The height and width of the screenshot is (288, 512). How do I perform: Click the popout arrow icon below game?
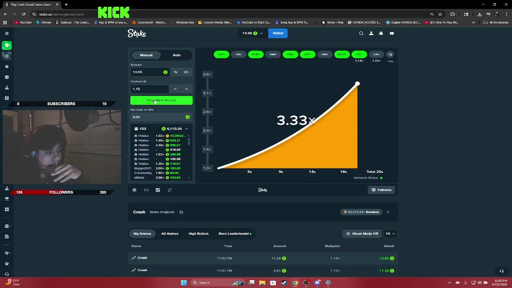pos(170,190)
